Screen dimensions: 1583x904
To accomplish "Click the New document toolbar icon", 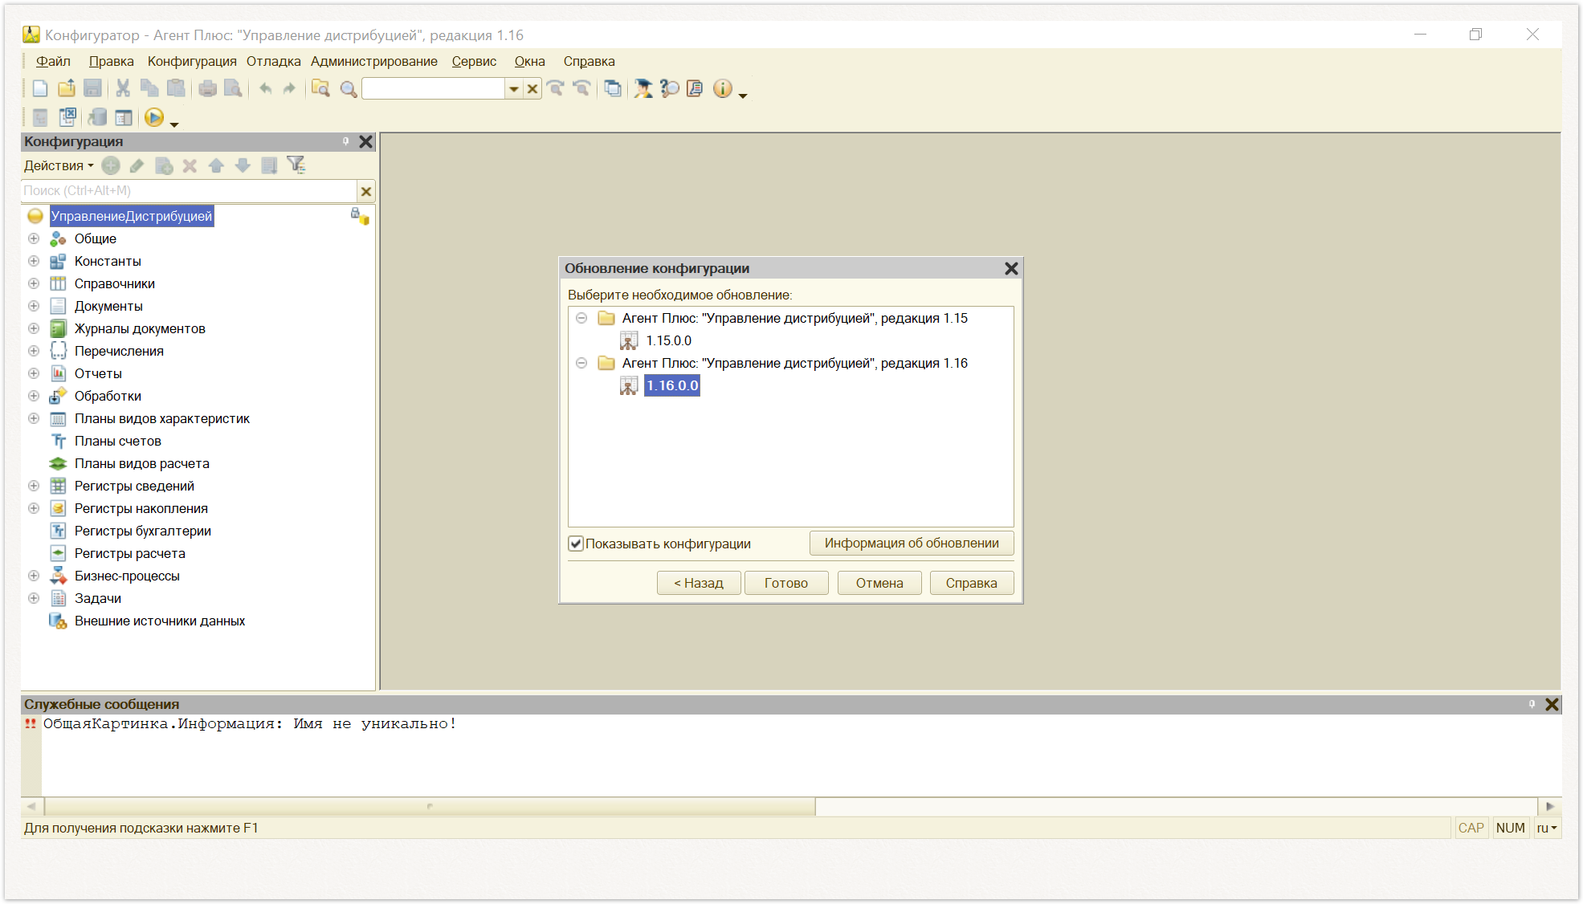I will click(x=40, y=89).
